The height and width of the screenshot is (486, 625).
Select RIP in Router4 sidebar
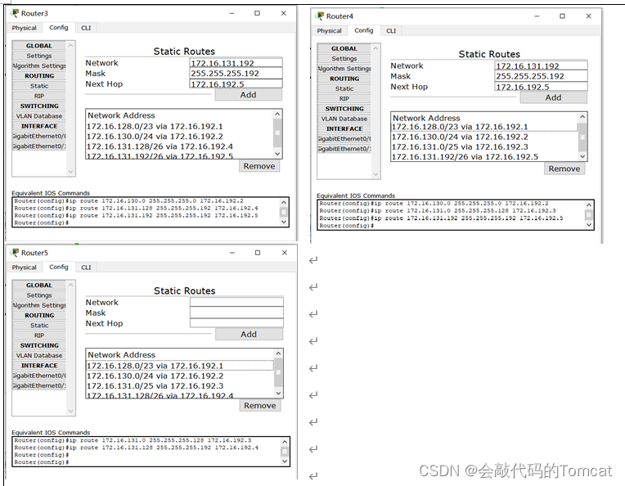344,98
